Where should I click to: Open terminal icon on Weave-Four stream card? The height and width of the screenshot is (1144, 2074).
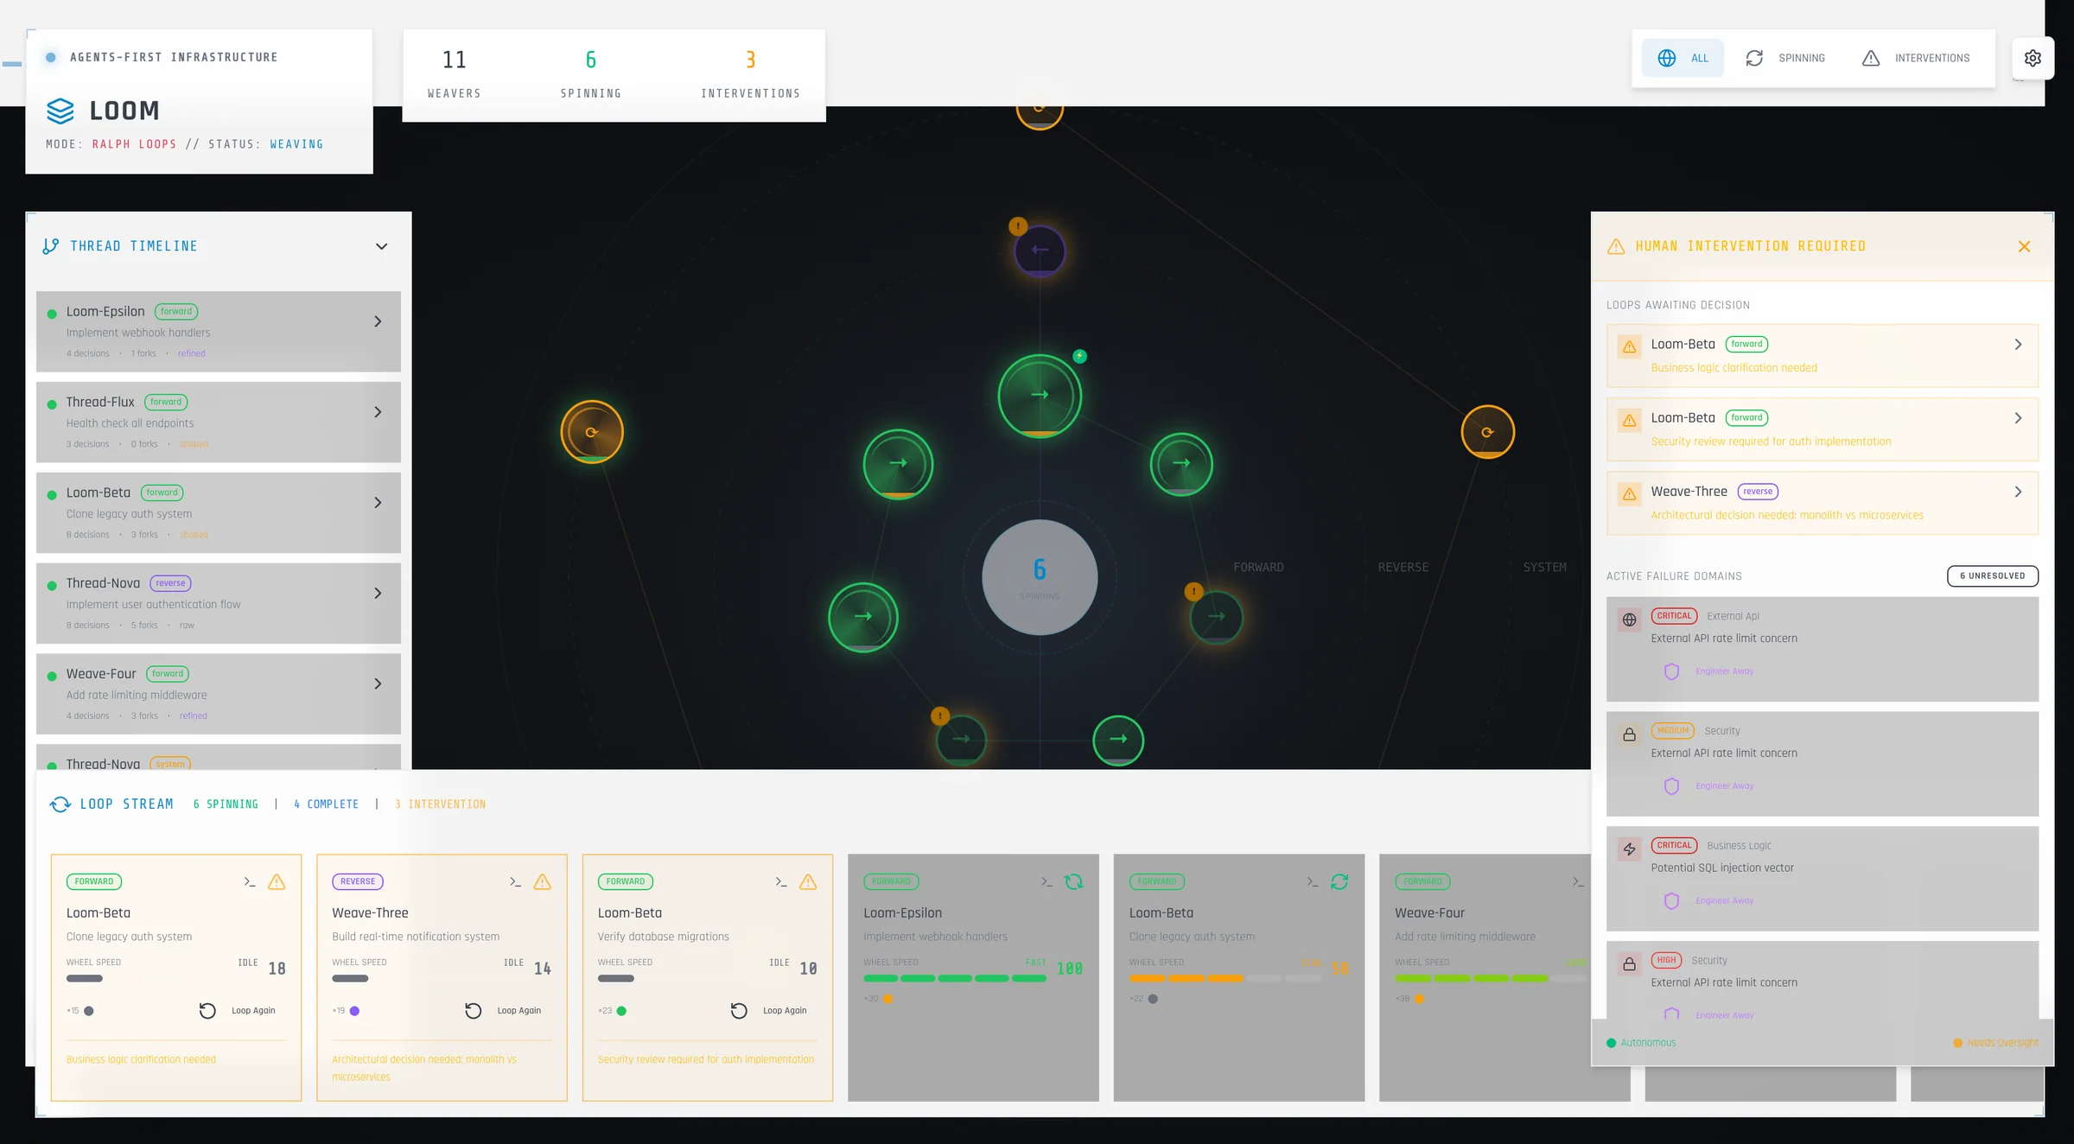[1578, 881]
